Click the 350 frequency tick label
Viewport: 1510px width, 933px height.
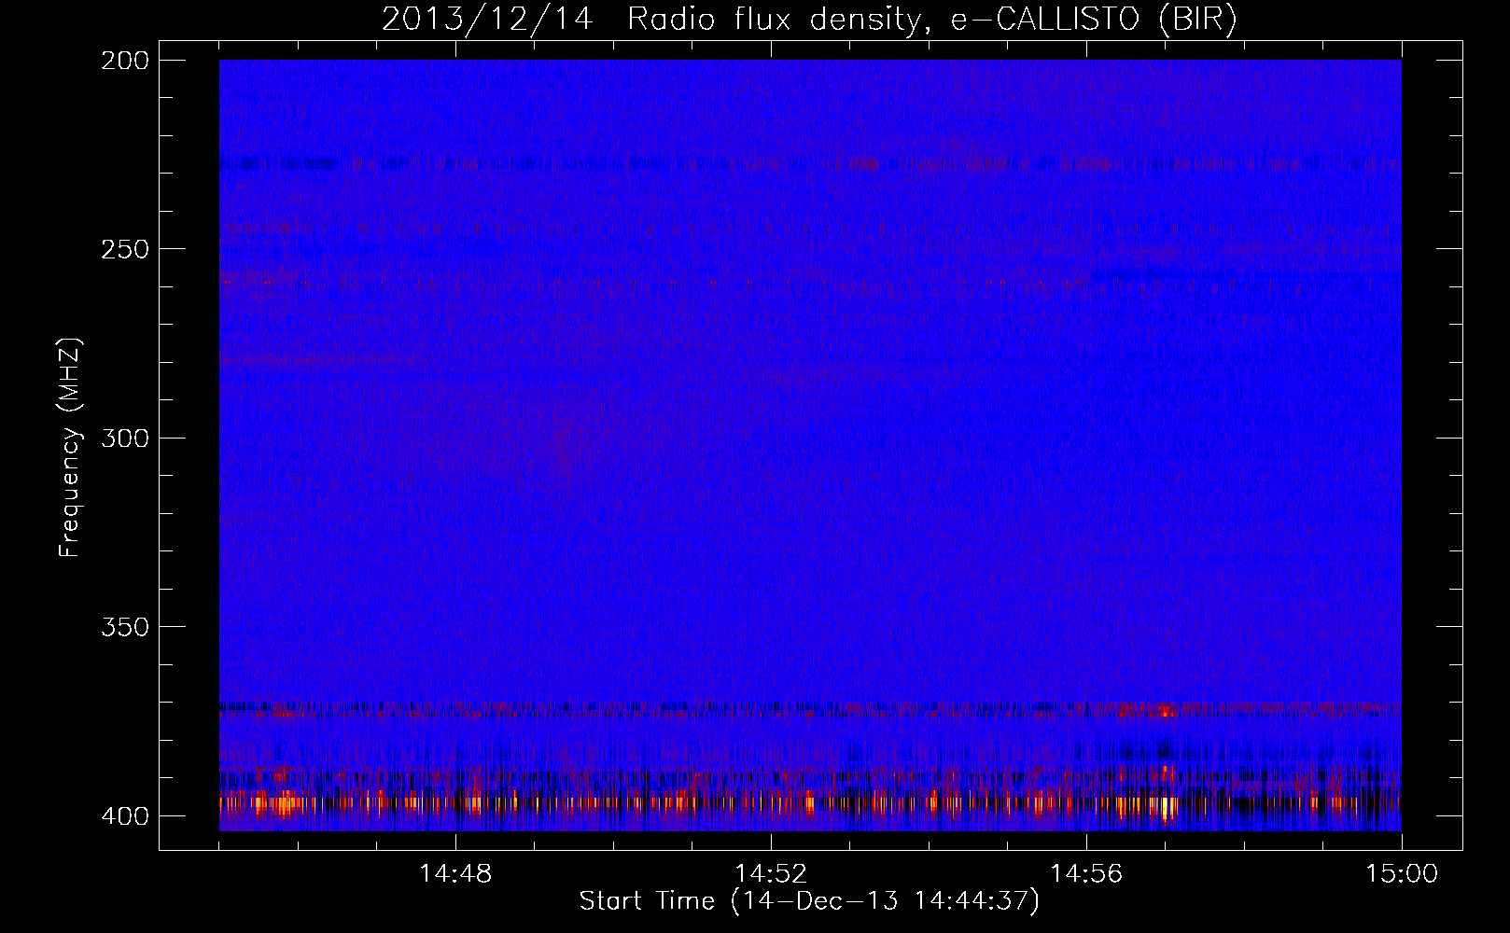124,627
